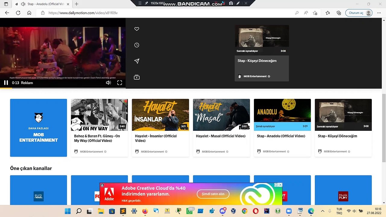Screen dimensions: 386x217
Task: Open Hayalet - Masal (Official Video) title
Action: click(221, 136)
